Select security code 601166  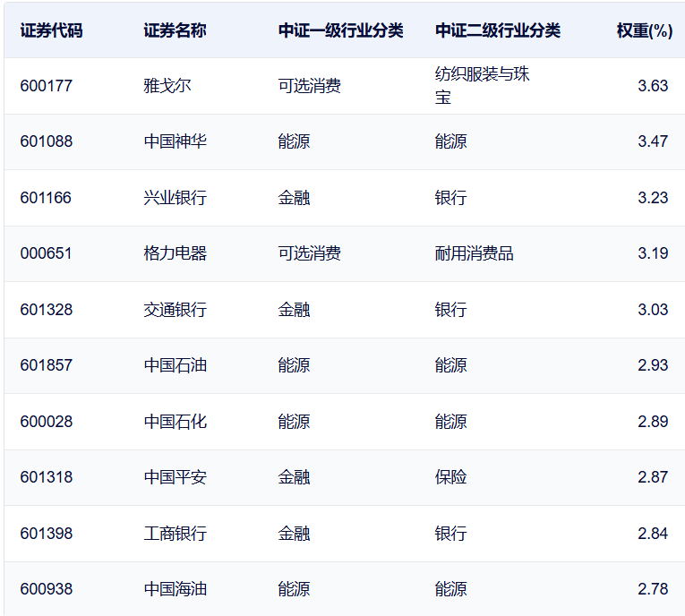(46, 198)
